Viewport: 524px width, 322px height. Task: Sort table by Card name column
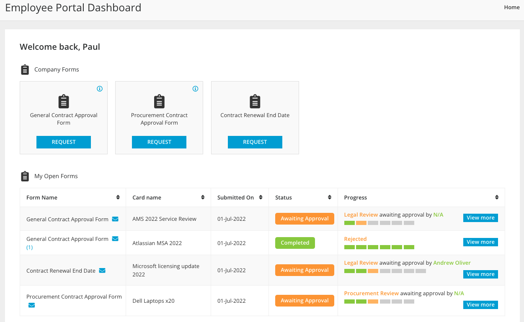pyautogui.click(x=203, y=197)
